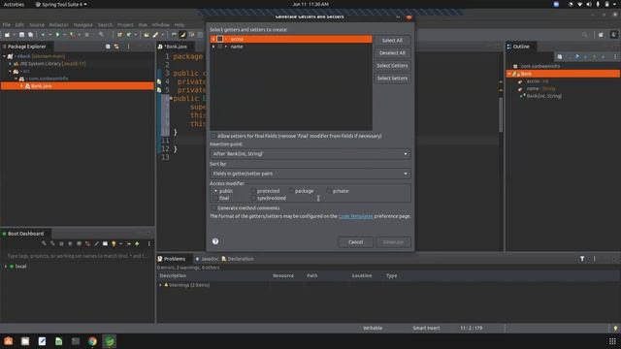Open the Source menu

pos(37,24)
